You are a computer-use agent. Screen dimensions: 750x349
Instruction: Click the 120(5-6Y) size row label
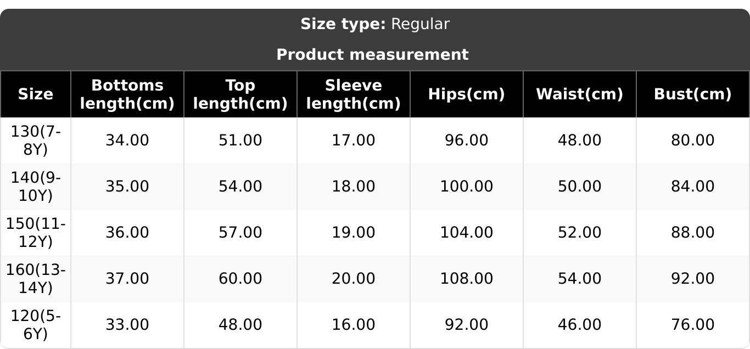(x=36, y=325)
